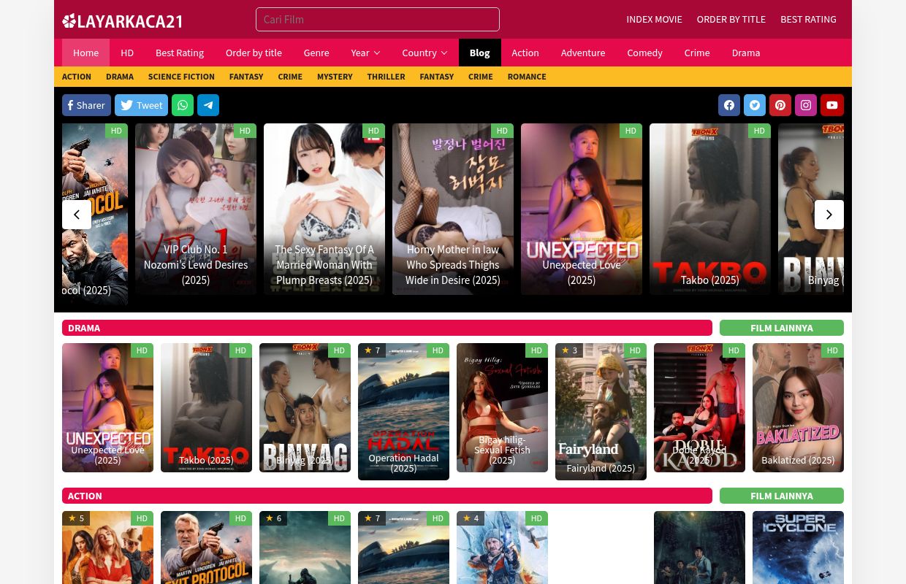Open the Twitter social icon in header

pos(755,105)
